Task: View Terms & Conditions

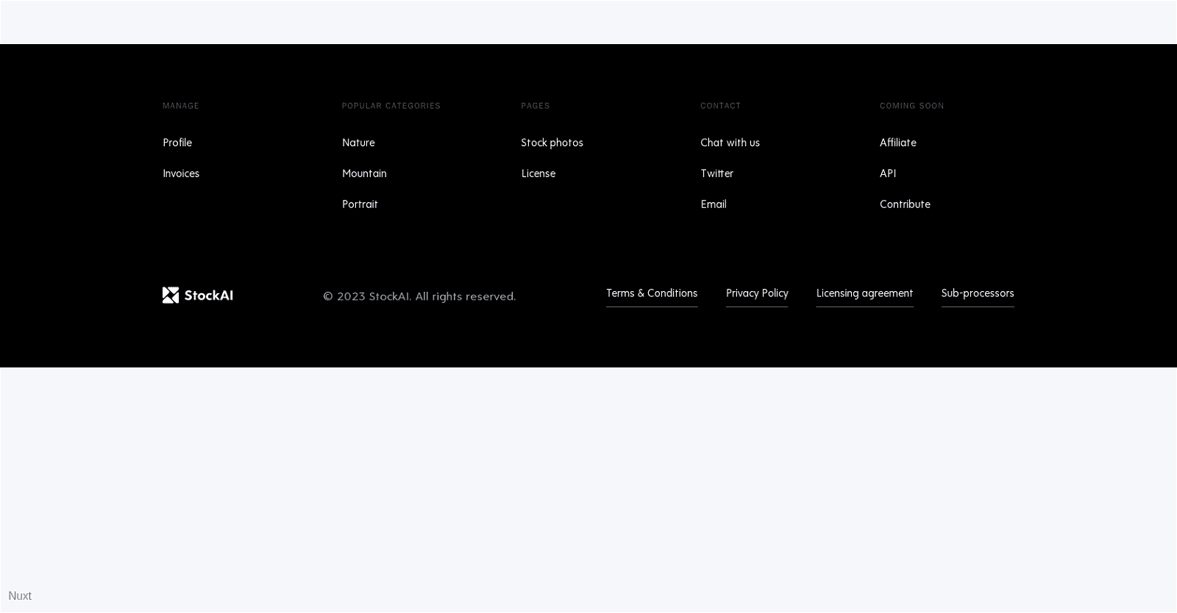Action: tap(651, 293)
